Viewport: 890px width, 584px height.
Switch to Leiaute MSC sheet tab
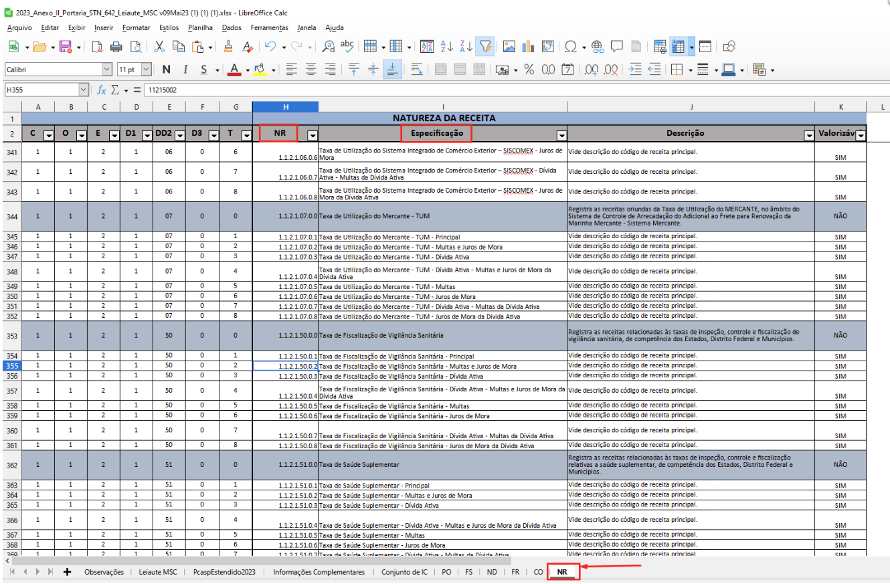158,573
